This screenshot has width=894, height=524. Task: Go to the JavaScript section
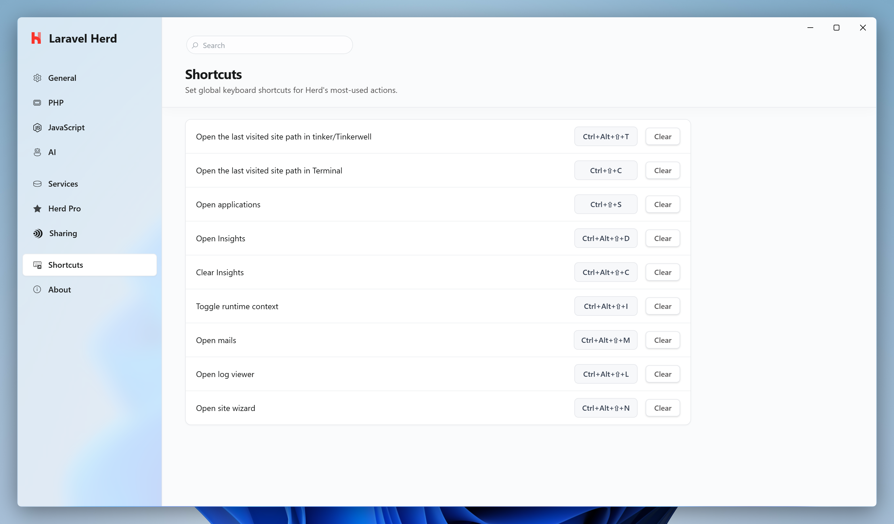point(89,127)
